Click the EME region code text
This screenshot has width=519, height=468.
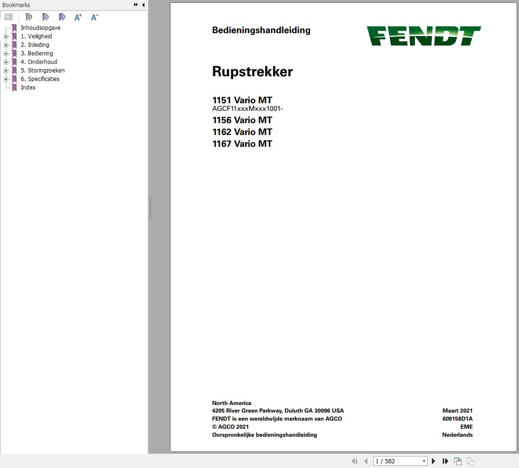click(466, 427)
